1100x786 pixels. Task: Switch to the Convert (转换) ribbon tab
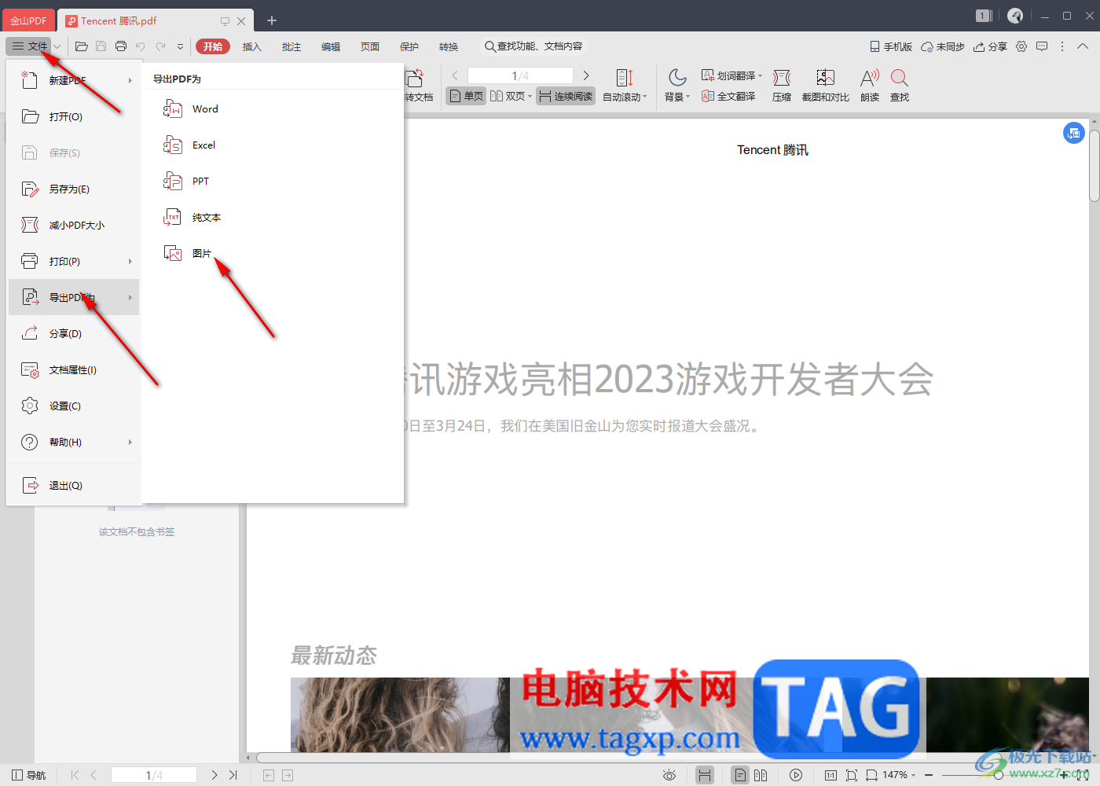449,46
